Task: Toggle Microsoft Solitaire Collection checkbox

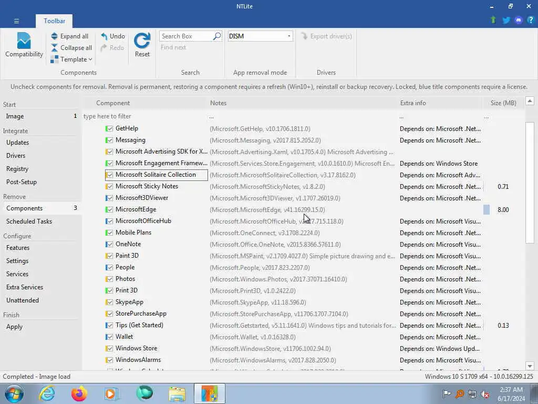Action: click(109, 175)
